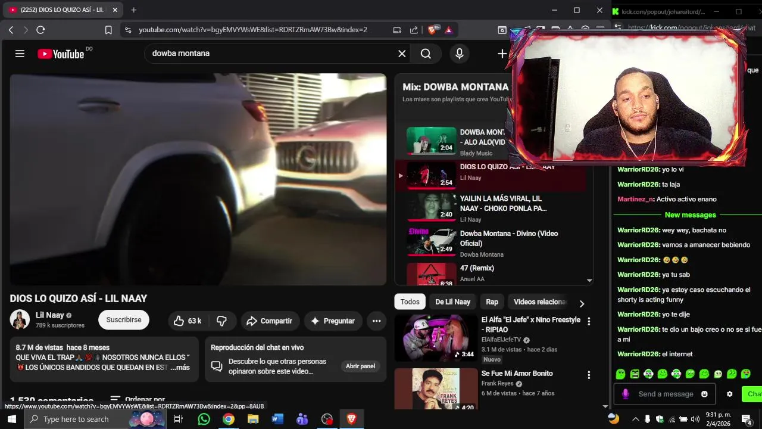This screenshot has height=429, width=762.
Task: Click the green Chat send button
Action: point(752,394)
